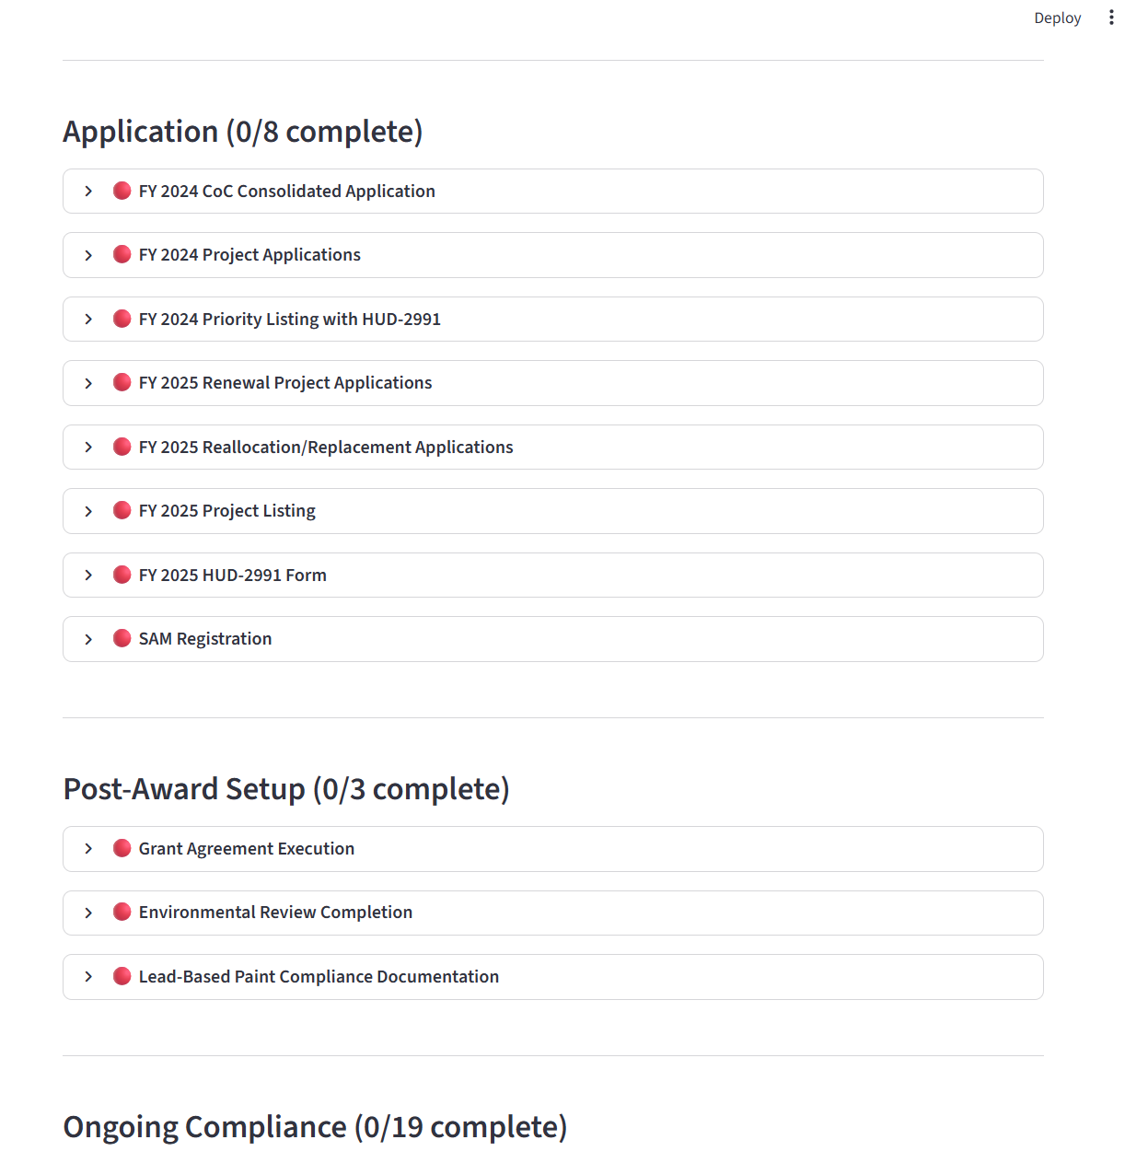Expand Grant Agreement Execution item
Viewport: 1125px width, 1163px height.
pyautogui.click(x=246, y=849)
